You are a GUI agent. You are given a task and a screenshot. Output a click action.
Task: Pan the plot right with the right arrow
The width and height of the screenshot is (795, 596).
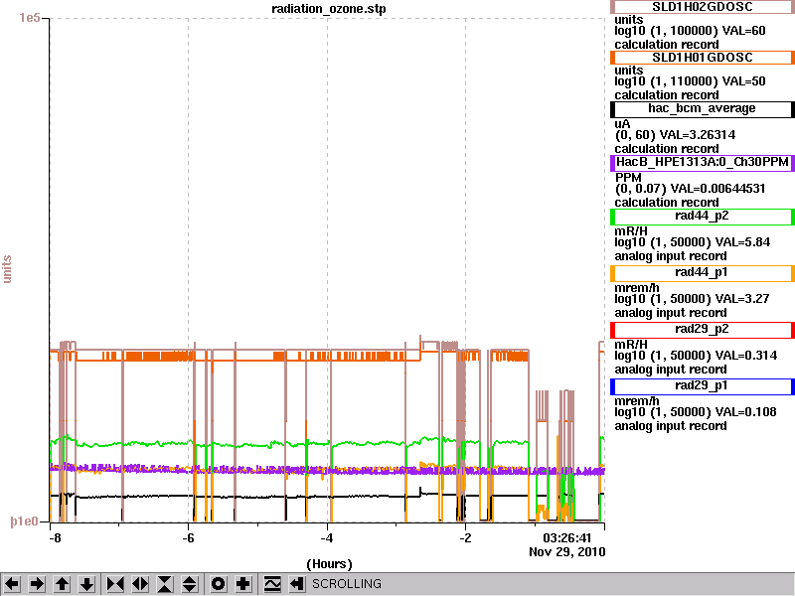37,584
